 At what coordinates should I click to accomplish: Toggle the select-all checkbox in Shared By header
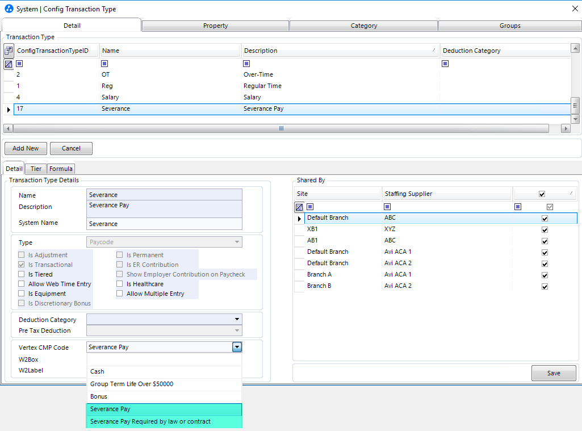pos(542,194)
